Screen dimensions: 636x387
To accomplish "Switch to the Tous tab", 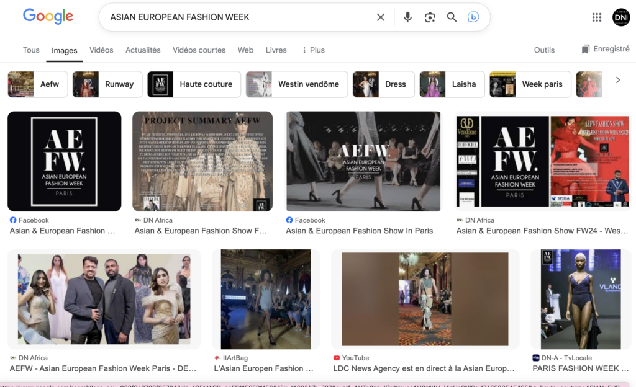I will tap(31, 50).
